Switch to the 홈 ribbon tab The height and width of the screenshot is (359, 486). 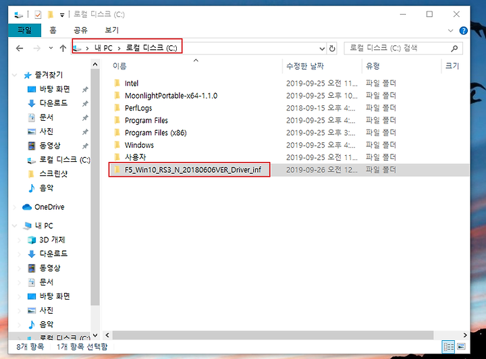53,30
